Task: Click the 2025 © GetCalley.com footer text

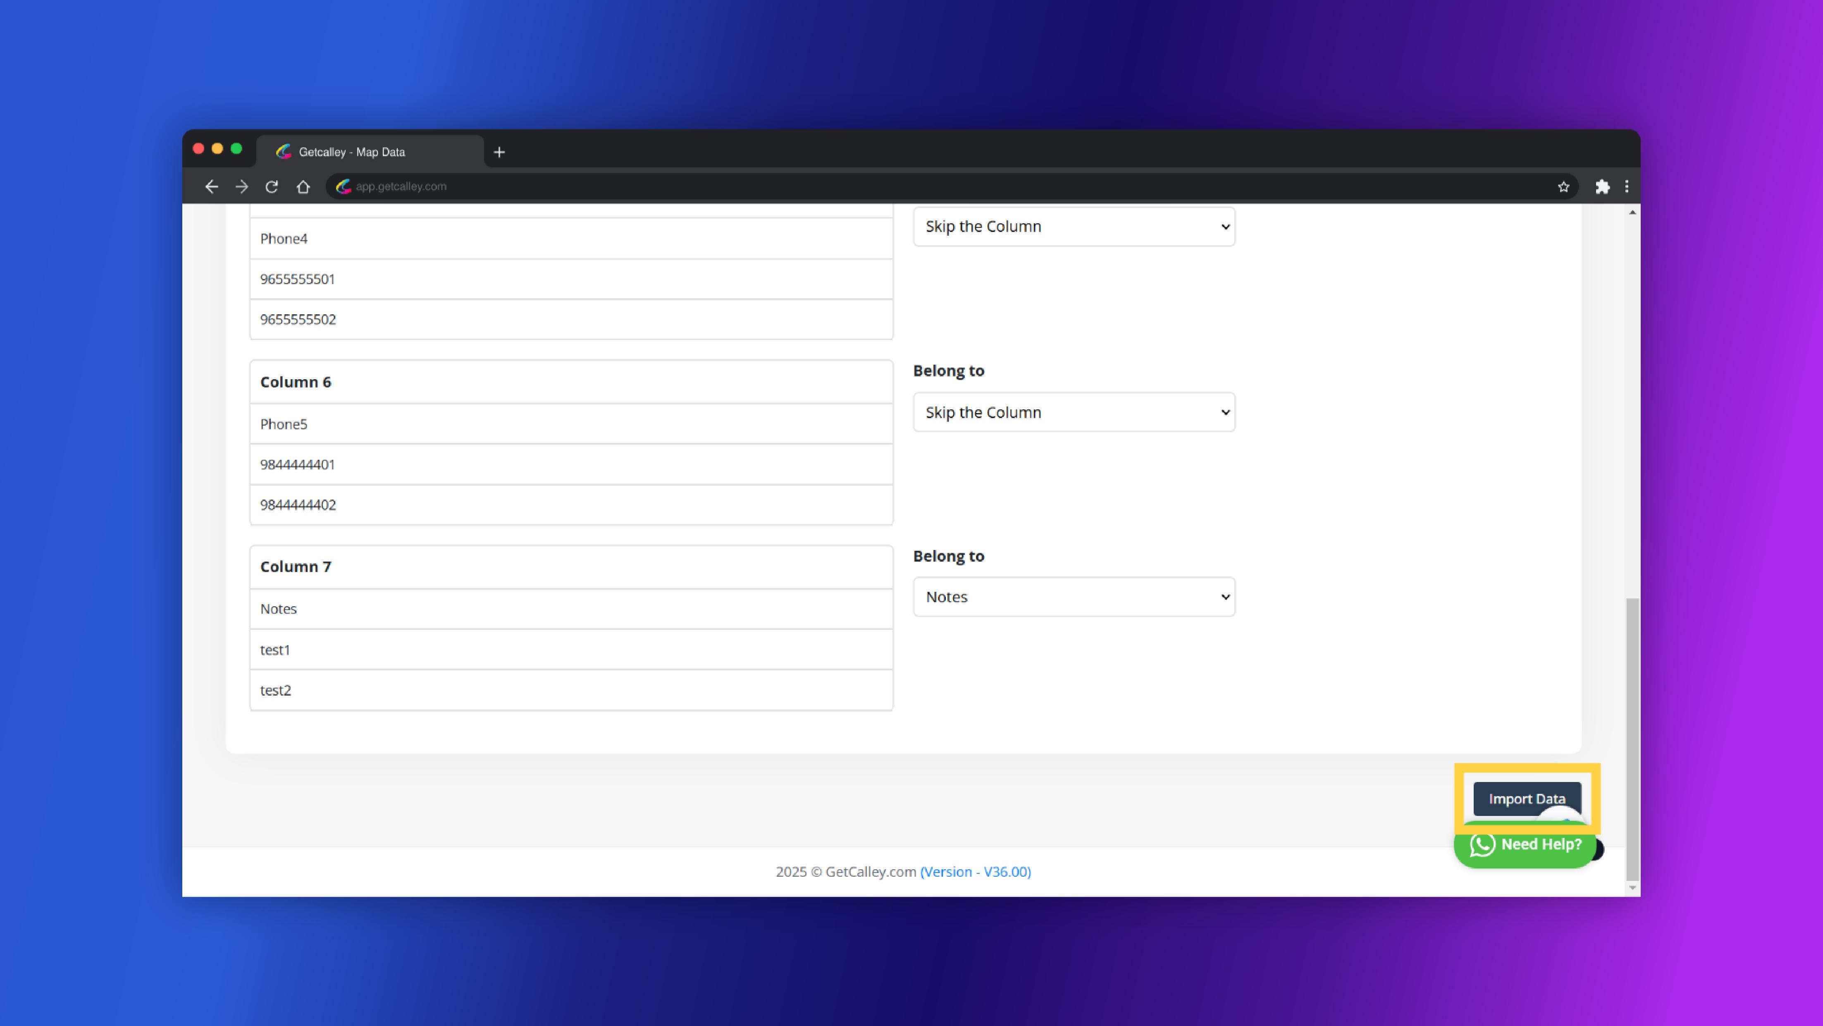Action: (x=846, y=872)
